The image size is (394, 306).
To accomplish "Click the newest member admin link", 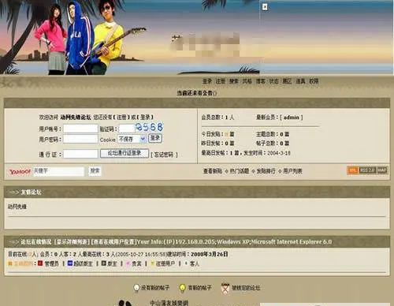I will pos(292,118).
